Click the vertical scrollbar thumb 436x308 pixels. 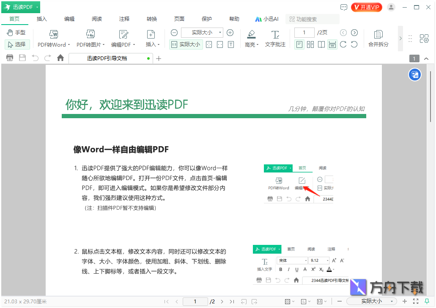(x=431, y=96)
